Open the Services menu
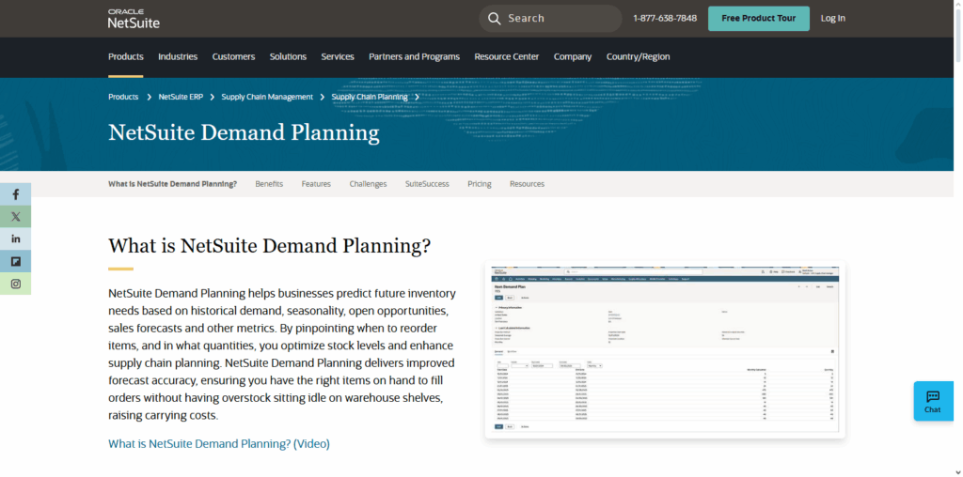The image size is (963, 477). [338, 56]
